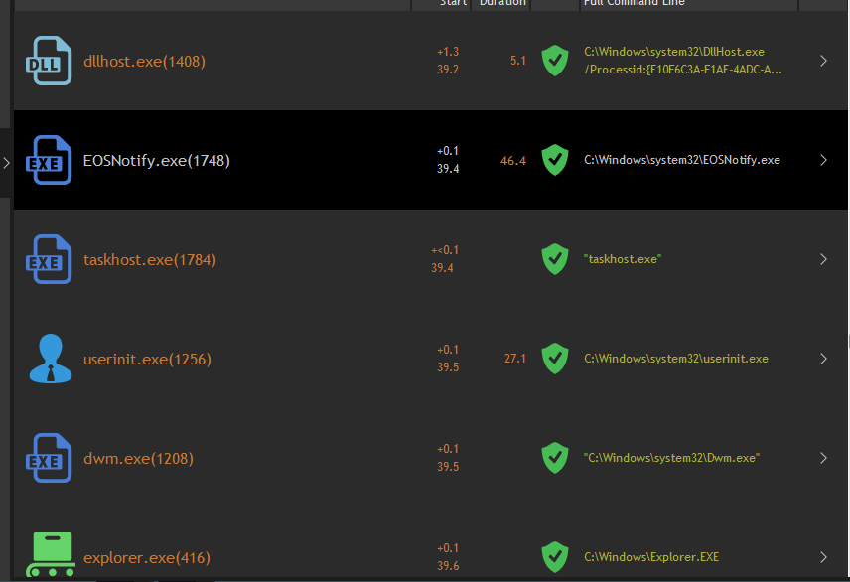Click the EOSNotify.exe EXE file icon
Image resolution: width=850 pixels, height=582 pixels.
coord(48,160)
